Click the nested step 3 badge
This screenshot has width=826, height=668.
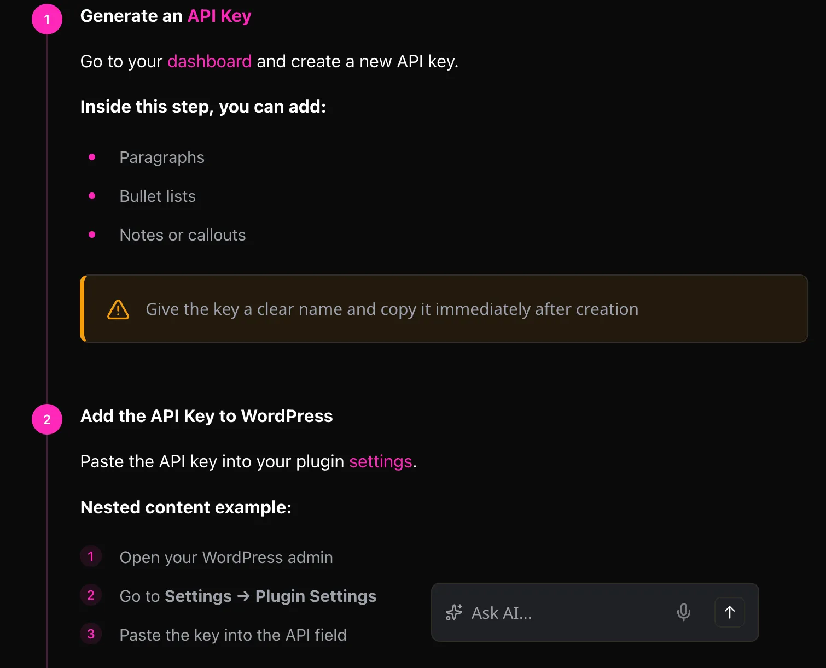pos(91,634)
